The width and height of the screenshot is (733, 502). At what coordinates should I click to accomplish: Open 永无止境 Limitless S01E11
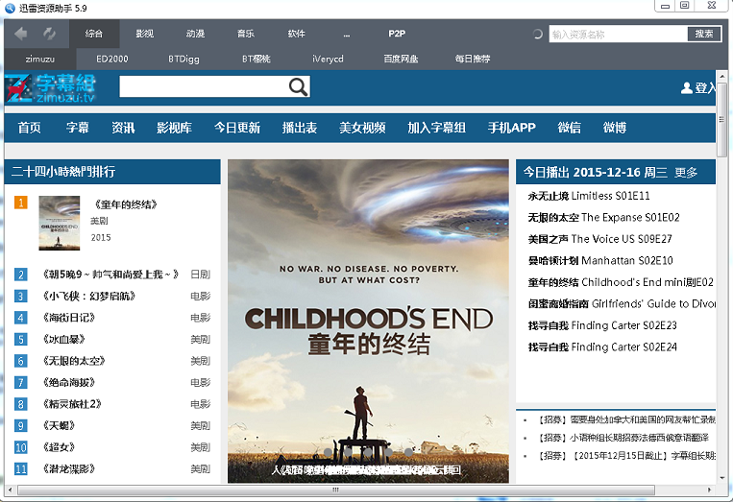pos(589,196)
